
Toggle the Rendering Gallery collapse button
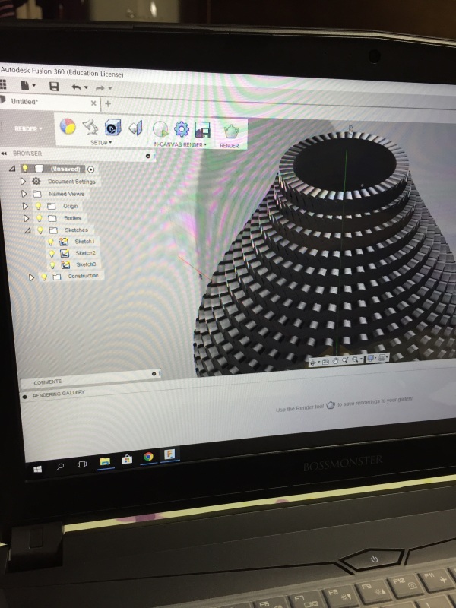click(25, 397)
